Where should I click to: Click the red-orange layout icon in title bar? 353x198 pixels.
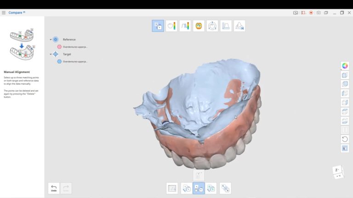(x=303, y=13)
